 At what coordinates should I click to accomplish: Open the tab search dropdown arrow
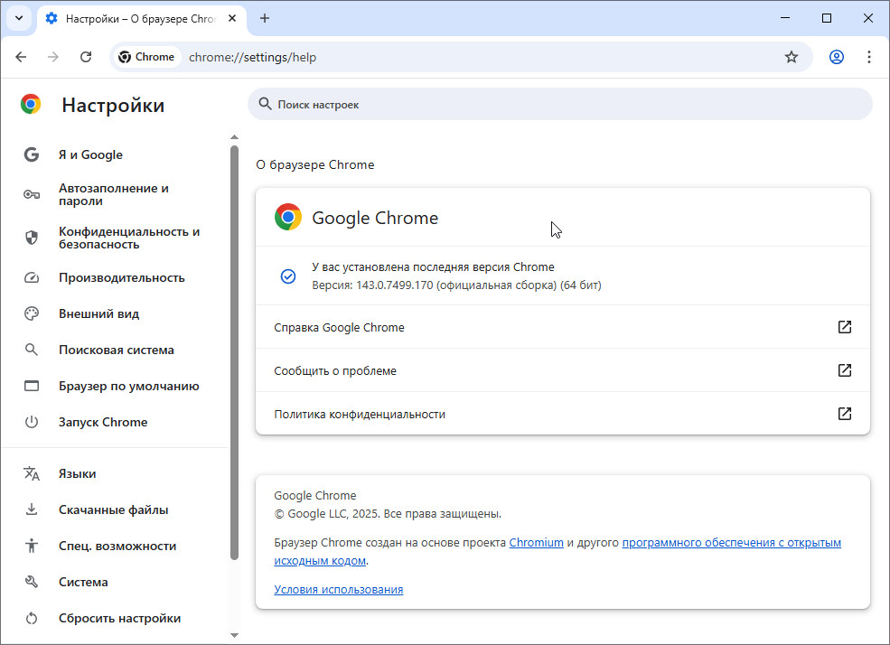pyautogui.click(x=18, y=18)
